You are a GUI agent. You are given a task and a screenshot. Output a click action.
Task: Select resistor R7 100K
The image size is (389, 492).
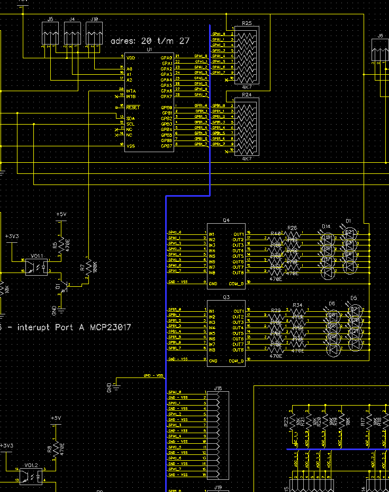(89, 267)
